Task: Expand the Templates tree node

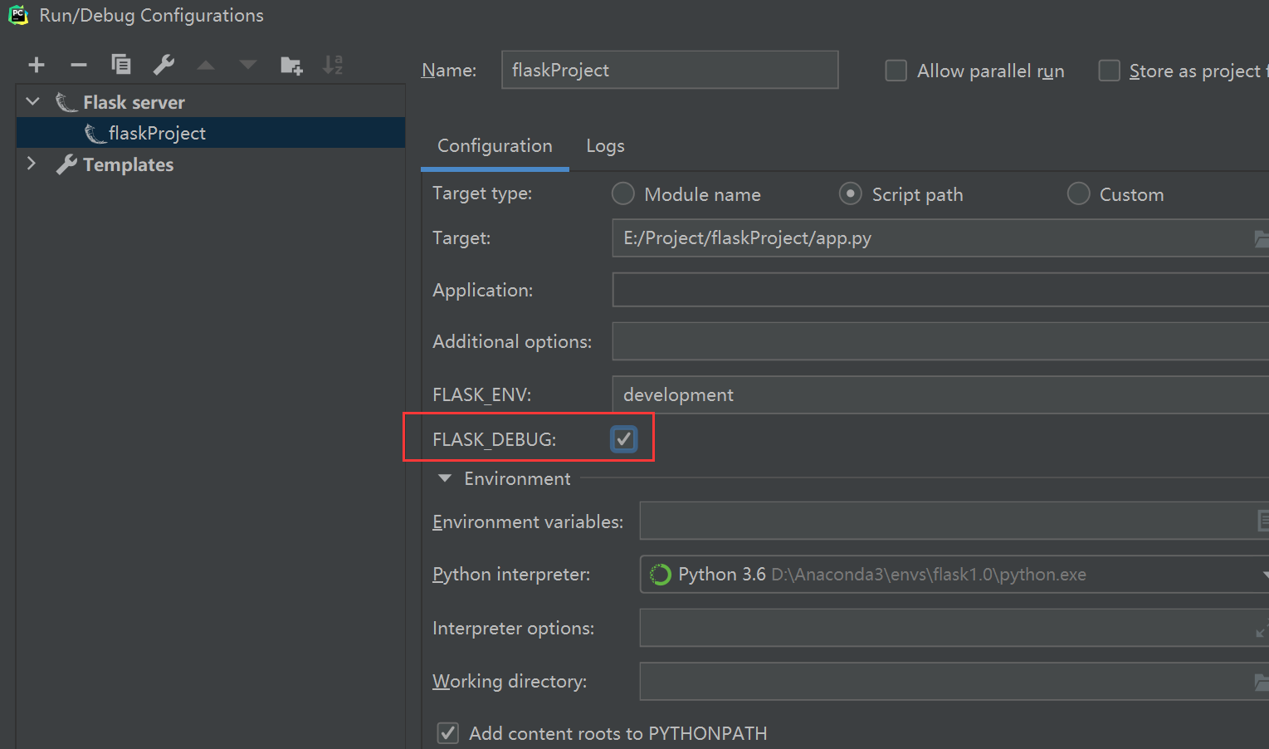Action: coord(32,164)
